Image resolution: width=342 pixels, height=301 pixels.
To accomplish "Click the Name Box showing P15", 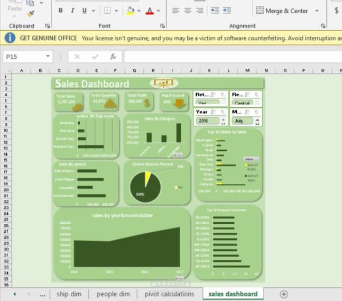I will pyautogui.click(x=23, y=57).
